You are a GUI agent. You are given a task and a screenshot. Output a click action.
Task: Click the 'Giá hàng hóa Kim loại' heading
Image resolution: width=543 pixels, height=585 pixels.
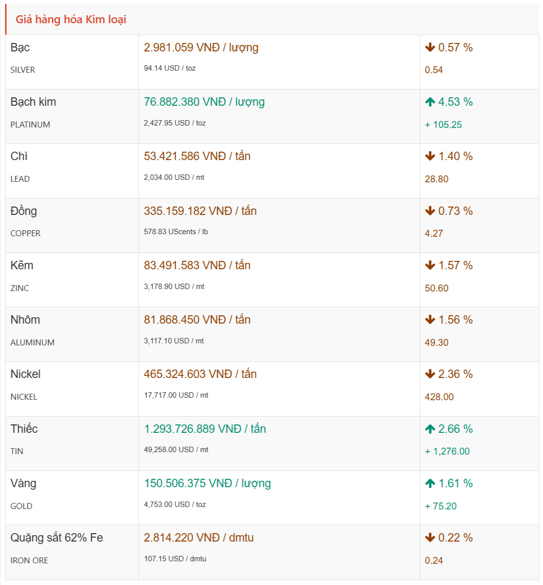(71, 19)
